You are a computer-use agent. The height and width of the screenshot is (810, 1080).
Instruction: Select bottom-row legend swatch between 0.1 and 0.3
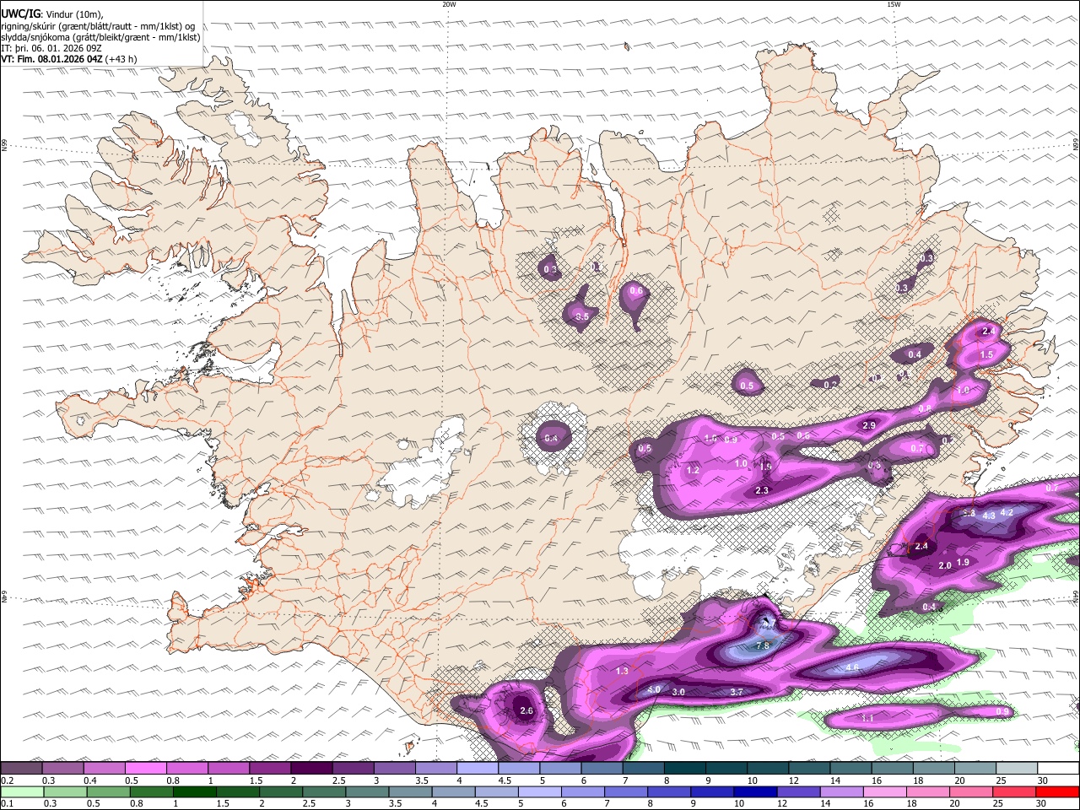click(22, 792)
